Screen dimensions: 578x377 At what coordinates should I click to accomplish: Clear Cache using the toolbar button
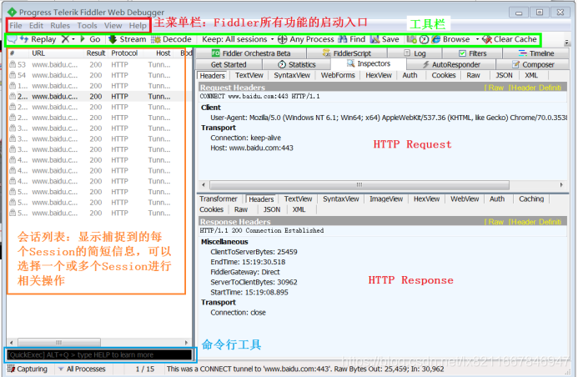[510, 39]
